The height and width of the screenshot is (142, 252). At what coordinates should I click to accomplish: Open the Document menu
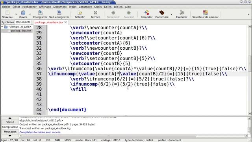click(x=60, y=7)
